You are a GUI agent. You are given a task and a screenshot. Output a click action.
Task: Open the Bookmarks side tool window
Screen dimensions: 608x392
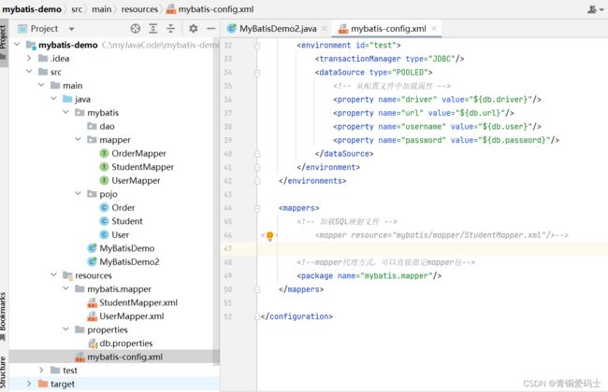point(4,315)
